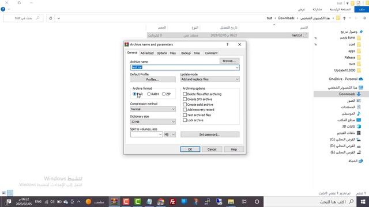
Task: Open the Options tab
Action: pyautogui.click(x=161, y=53)
